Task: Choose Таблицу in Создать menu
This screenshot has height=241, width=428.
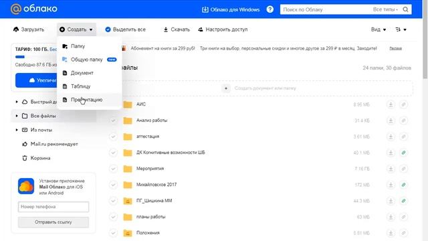Action: [90, 86]
